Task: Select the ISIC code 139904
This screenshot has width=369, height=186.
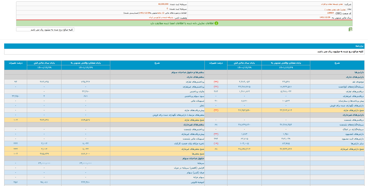Action: (x=330, y=13)
